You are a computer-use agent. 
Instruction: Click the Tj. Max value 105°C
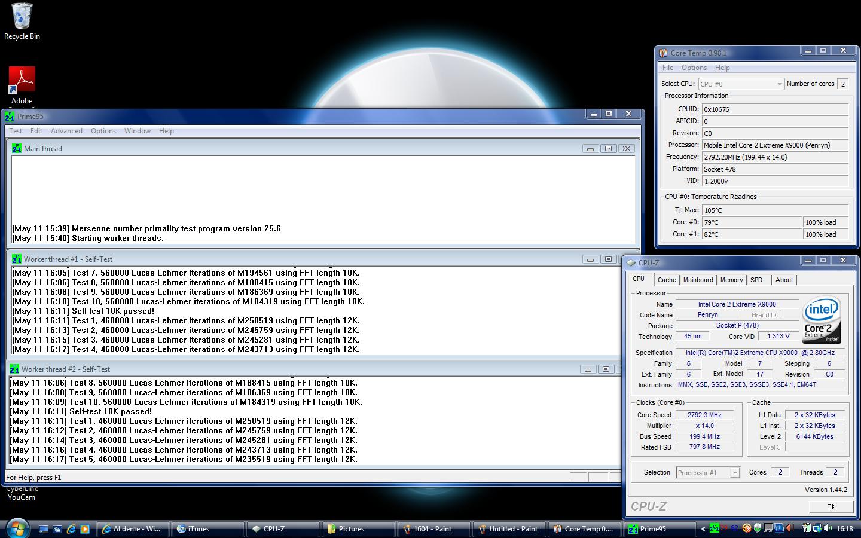(x=775, y=210)
